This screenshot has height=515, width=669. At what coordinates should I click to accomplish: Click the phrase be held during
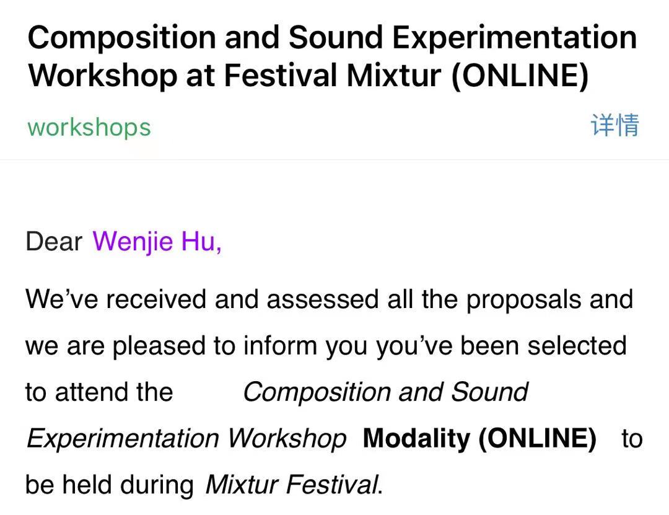(x=109, y=485)
